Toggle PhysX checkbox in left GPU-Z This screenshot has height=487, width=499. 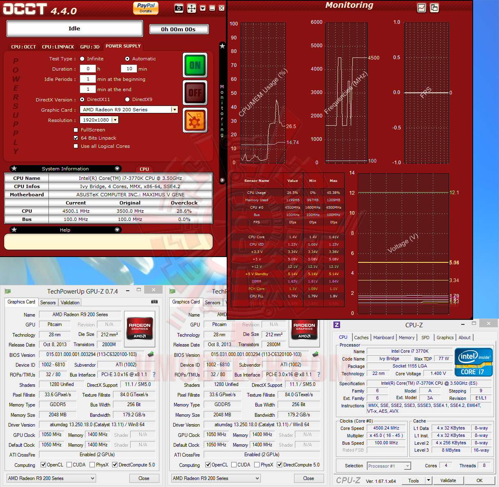click(92, 465)
